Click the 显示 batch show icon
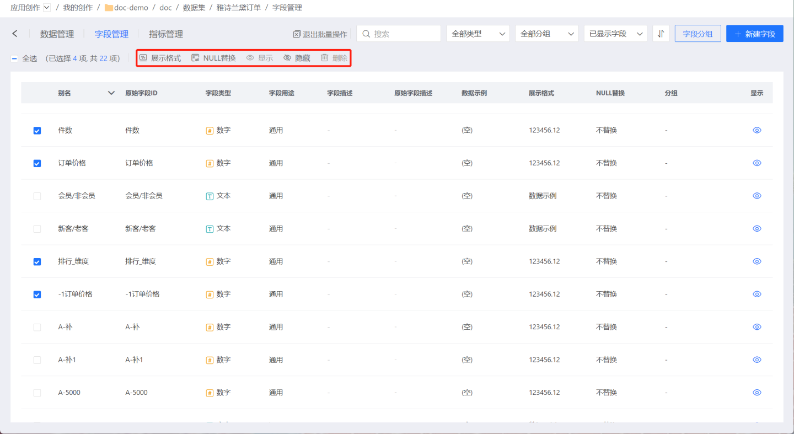The height and width of the screenshot is (434, 794). point(250,58)
